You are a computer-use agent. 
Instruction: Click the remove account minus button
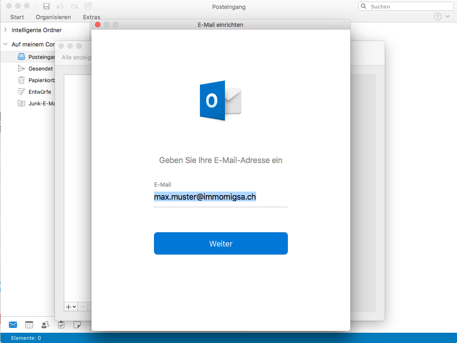(83, 307)
